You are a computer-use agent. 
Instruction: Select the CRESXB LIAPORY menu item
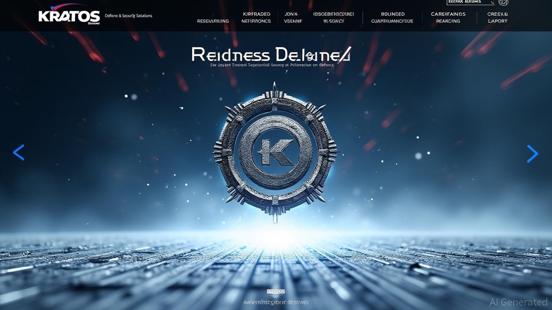click(498, 17)
